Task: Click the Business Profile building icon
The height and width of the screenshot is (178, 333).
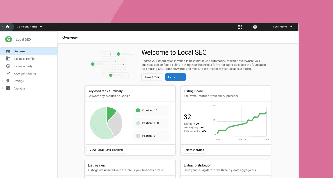Action: point(8,59)
